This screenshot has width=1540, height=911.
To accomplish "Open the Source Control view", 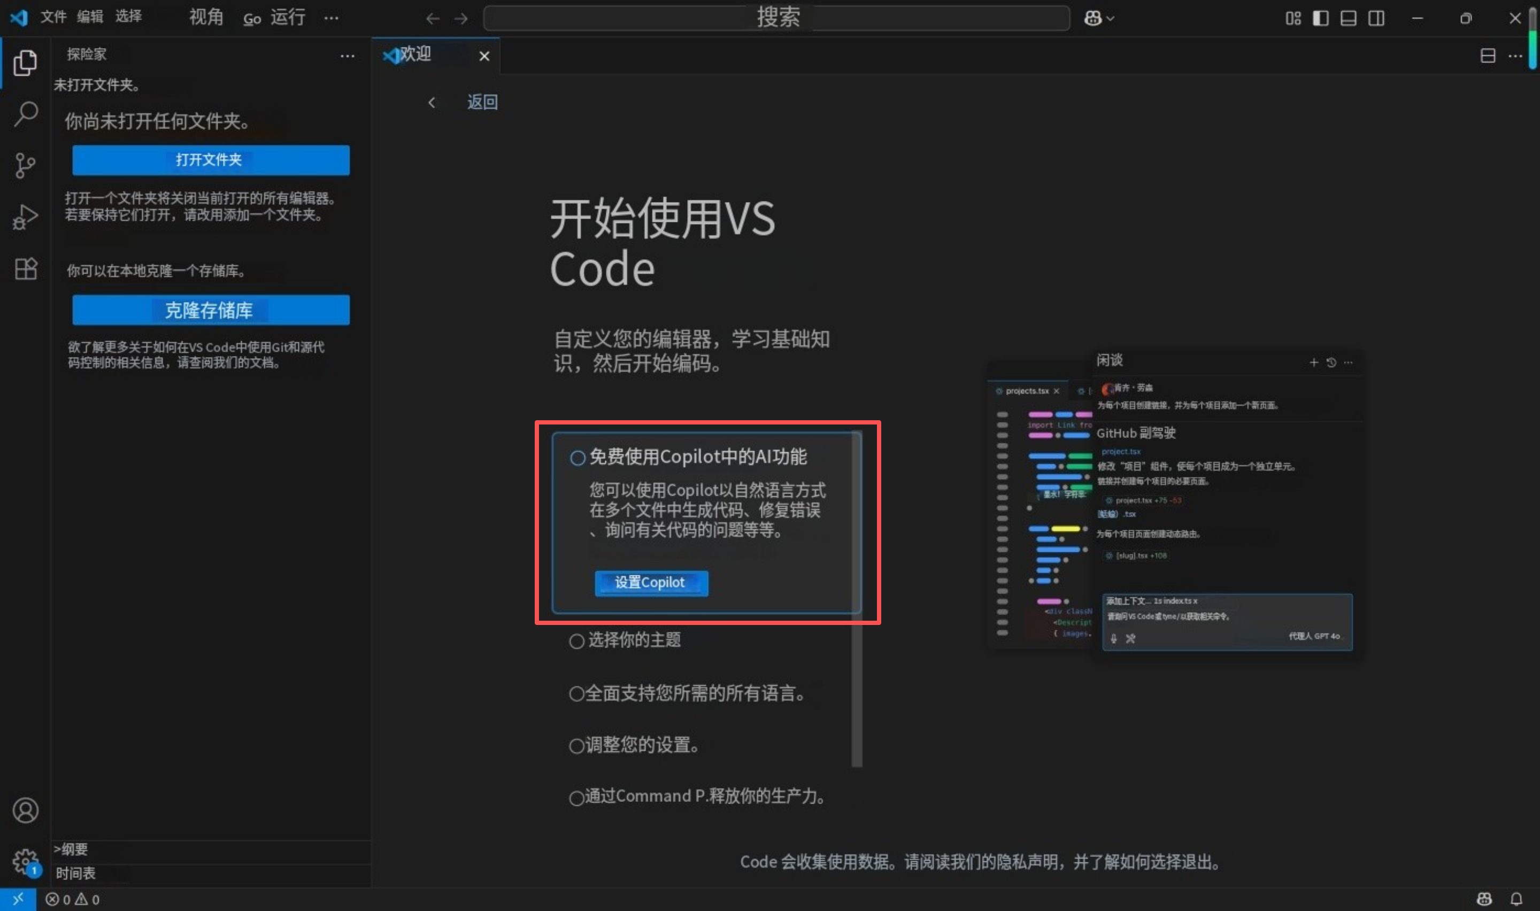I will 25,165.
